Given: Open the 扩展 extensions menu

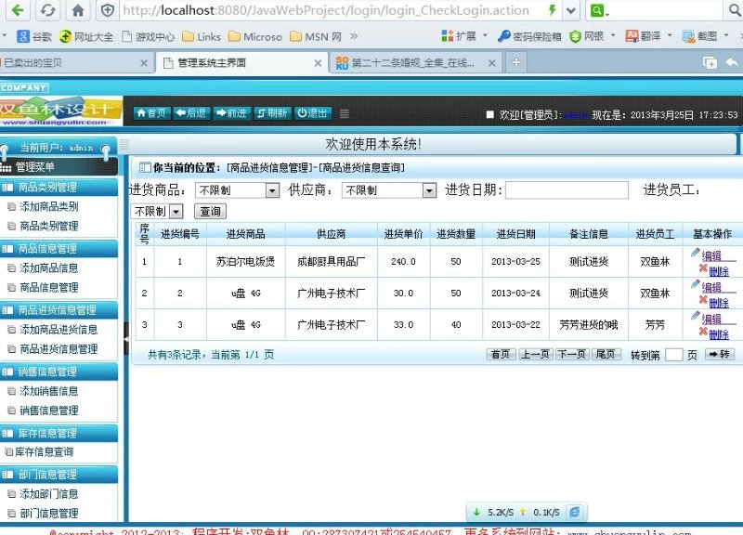Looking at the screenshot, I should [x=463, y=36].
